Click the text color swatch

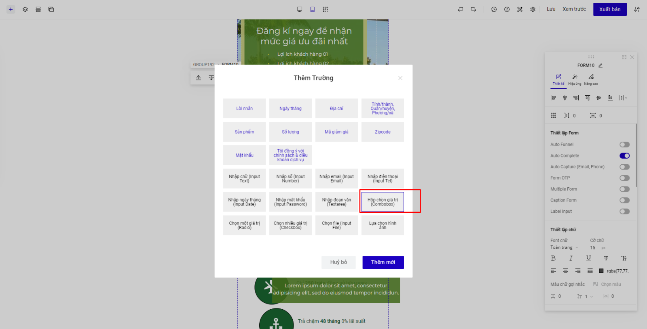tap(601, 271)
